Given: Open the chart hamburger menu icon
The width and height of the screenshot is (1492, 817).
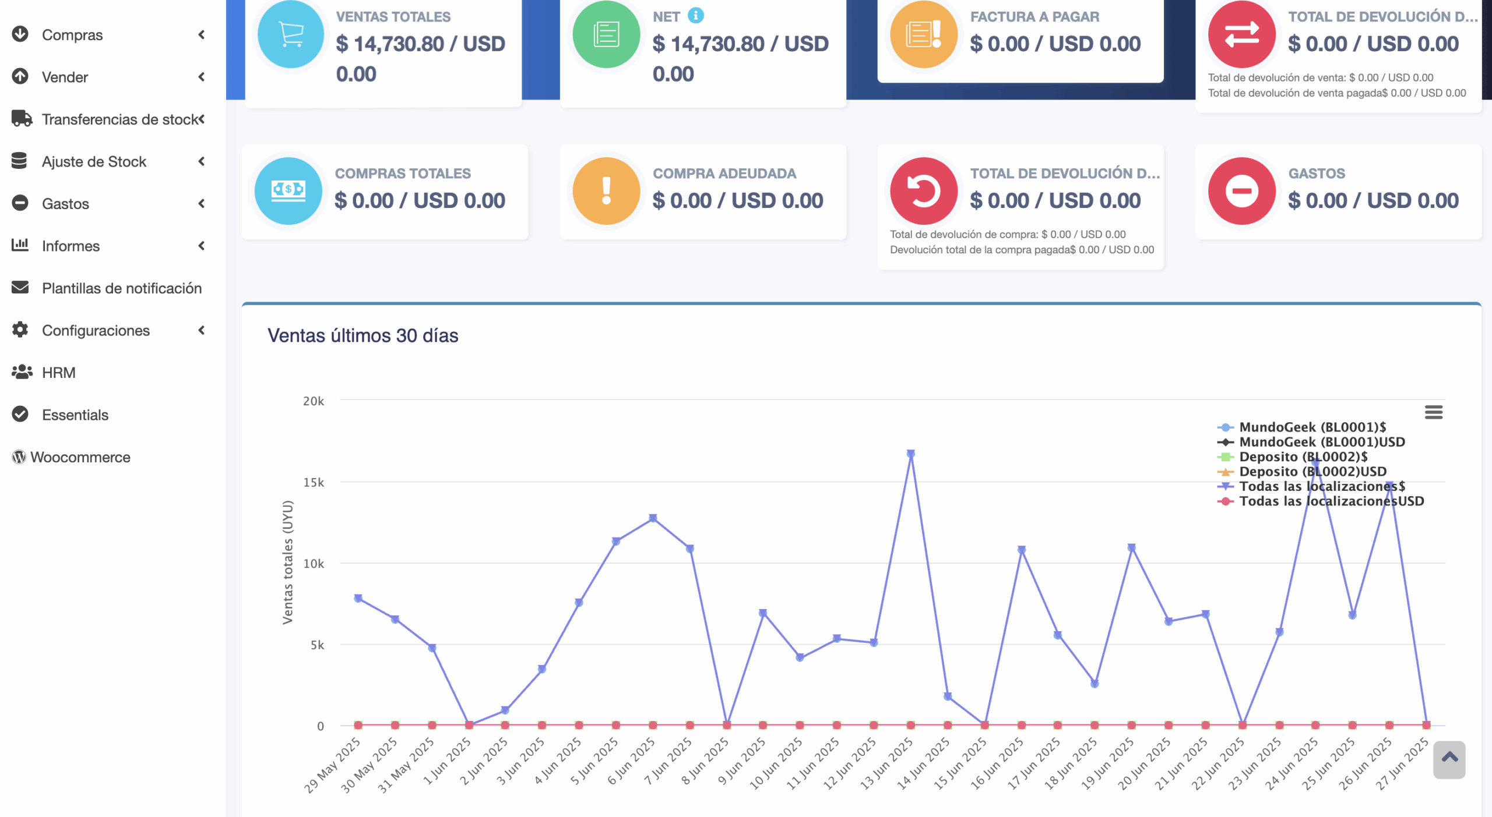Looking at the screenshot, I should [x=1433, y=412].
